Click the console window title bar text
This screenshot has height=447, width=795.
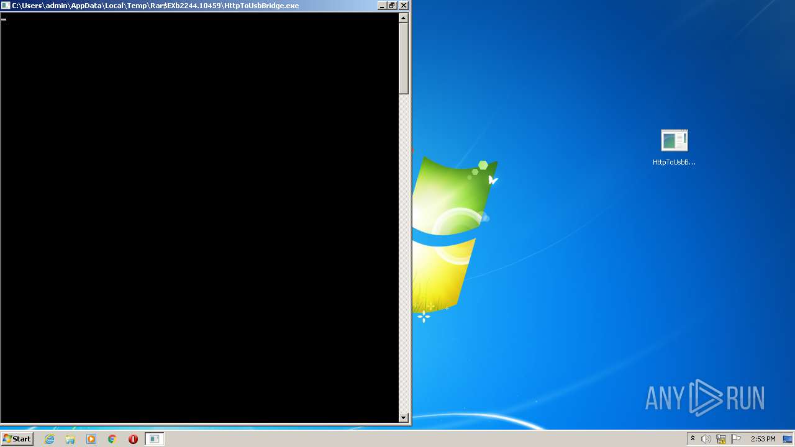[x=155, y=6]
